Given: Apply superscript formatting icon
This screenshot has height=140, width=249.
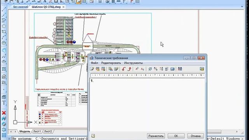Looking at the screenshot, I should (137, 69).
